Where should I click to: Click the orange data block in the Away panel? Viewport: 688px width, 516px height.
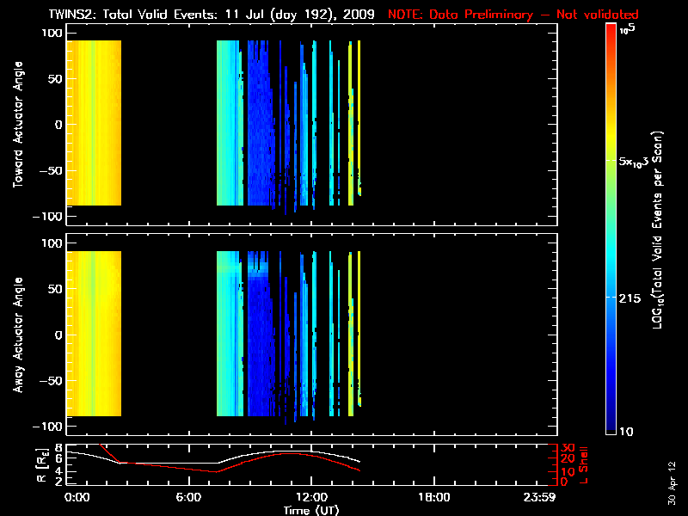[94, 334]
